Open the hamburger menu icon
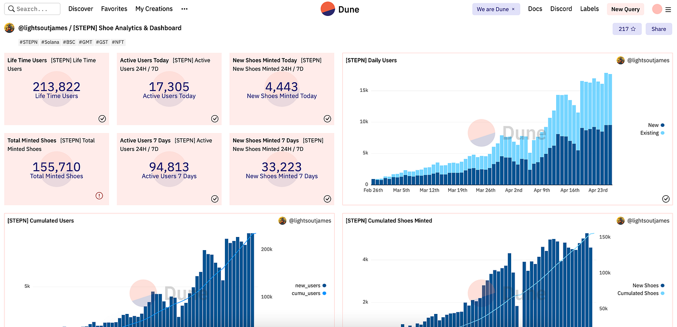This screenshot has height=327, width=677. coord(668,9)
